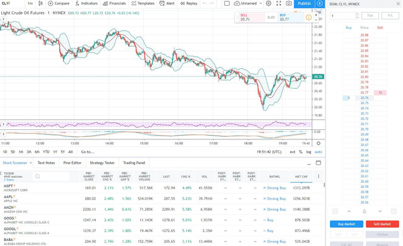403x246 pixels.
Task: Select the BABA ticker row
Action: [x=162, y=242]
